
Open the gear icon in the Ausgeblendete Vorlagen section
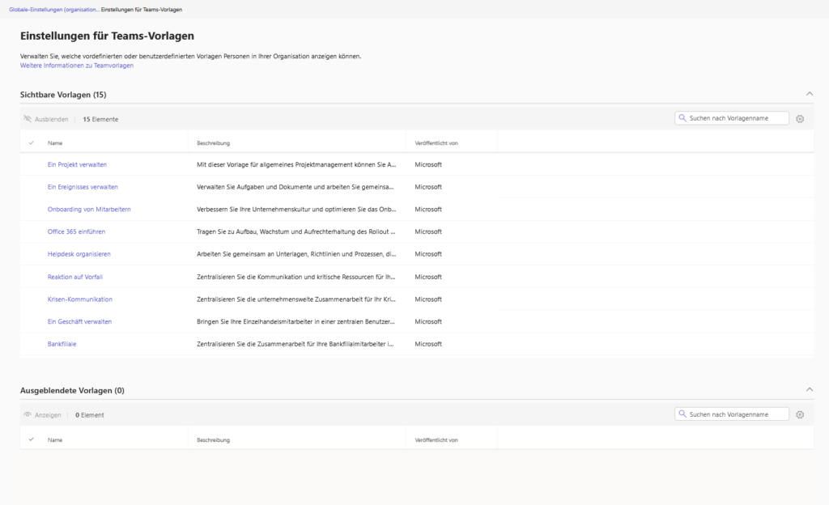pyautogui.click(x=800, y=414)
